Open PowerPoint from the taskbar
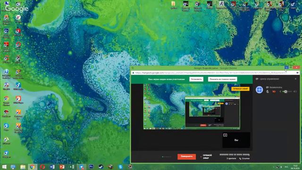This screenshot has width=302, height=170. point(62,167)
